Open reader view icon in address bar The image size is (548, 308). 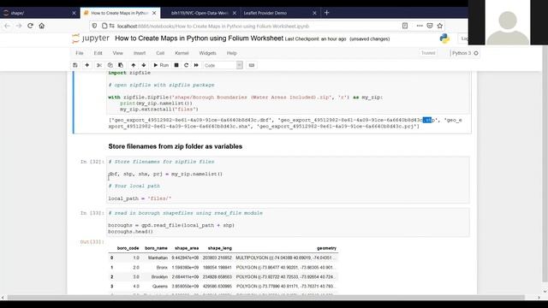point(405,26)
